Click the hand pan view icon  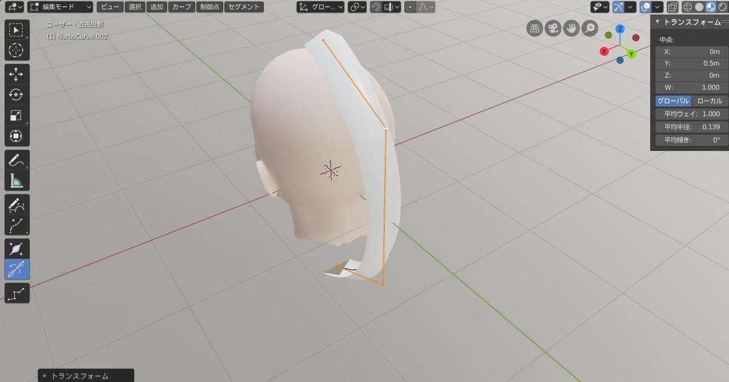[571, 28]
